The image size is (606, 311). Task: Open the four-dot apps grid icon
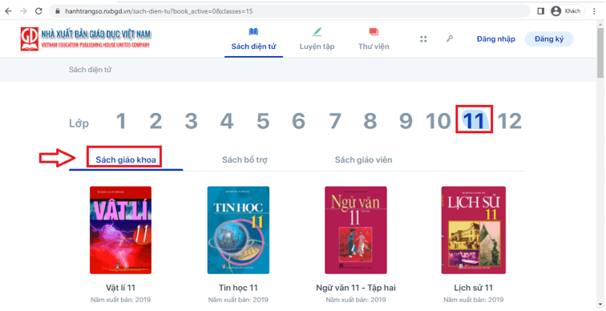pyautogui.click(x=423, y=39)
